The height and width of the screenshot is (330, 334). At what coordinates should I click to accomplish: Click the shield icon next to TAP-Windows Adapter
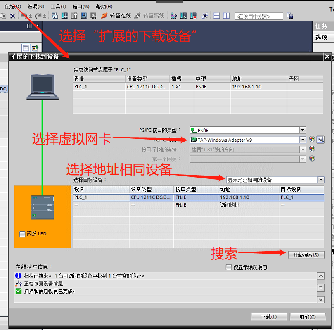click(x=312, y=140)
